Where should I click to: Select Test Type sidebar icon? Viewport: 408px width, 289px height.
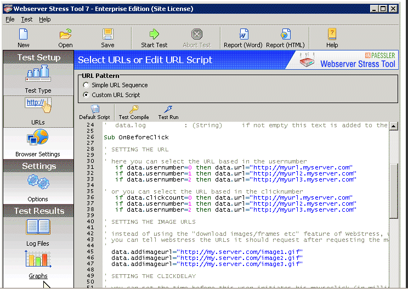click(38, 74)
